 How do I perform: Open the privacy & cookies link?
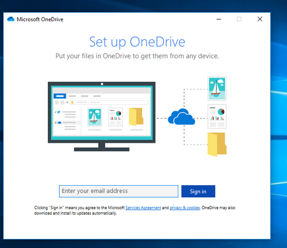(x=185, y=208)
